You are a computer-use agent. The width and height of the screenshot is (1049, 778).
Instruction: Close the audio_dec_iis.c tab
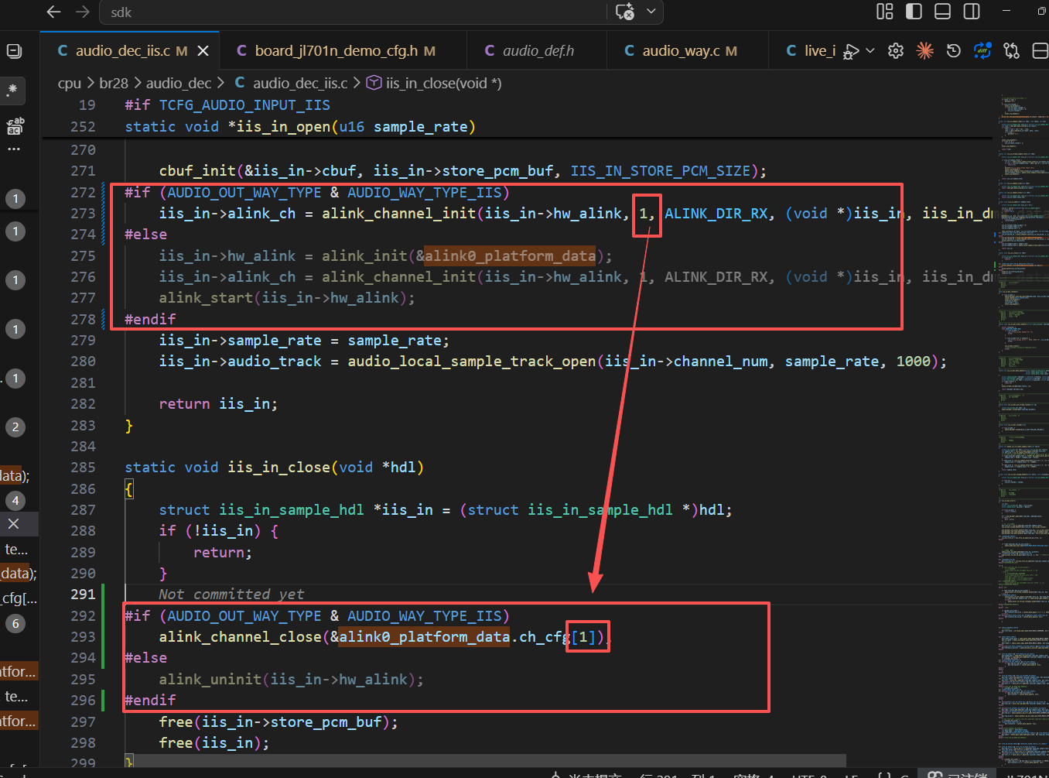(x=203, y=51)
